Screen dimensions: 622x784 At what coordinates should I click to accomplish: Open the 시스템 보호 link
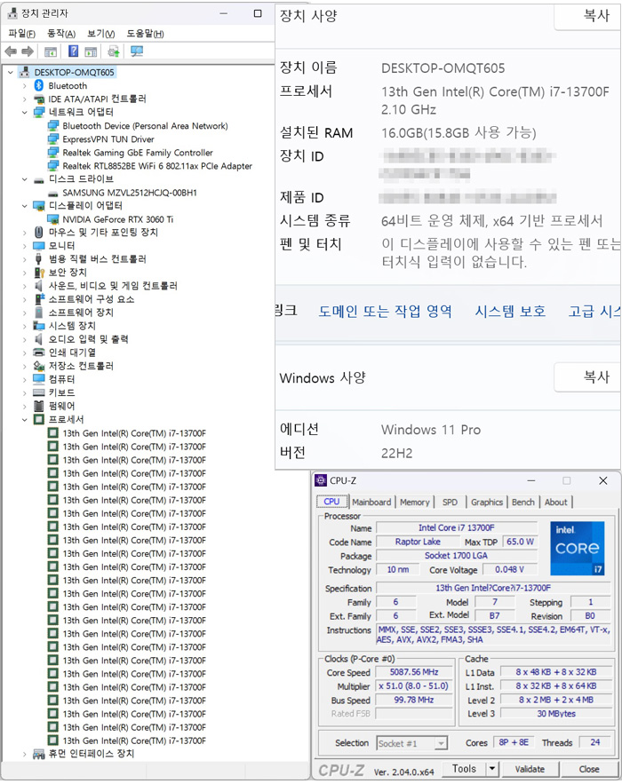coord(510,312)
